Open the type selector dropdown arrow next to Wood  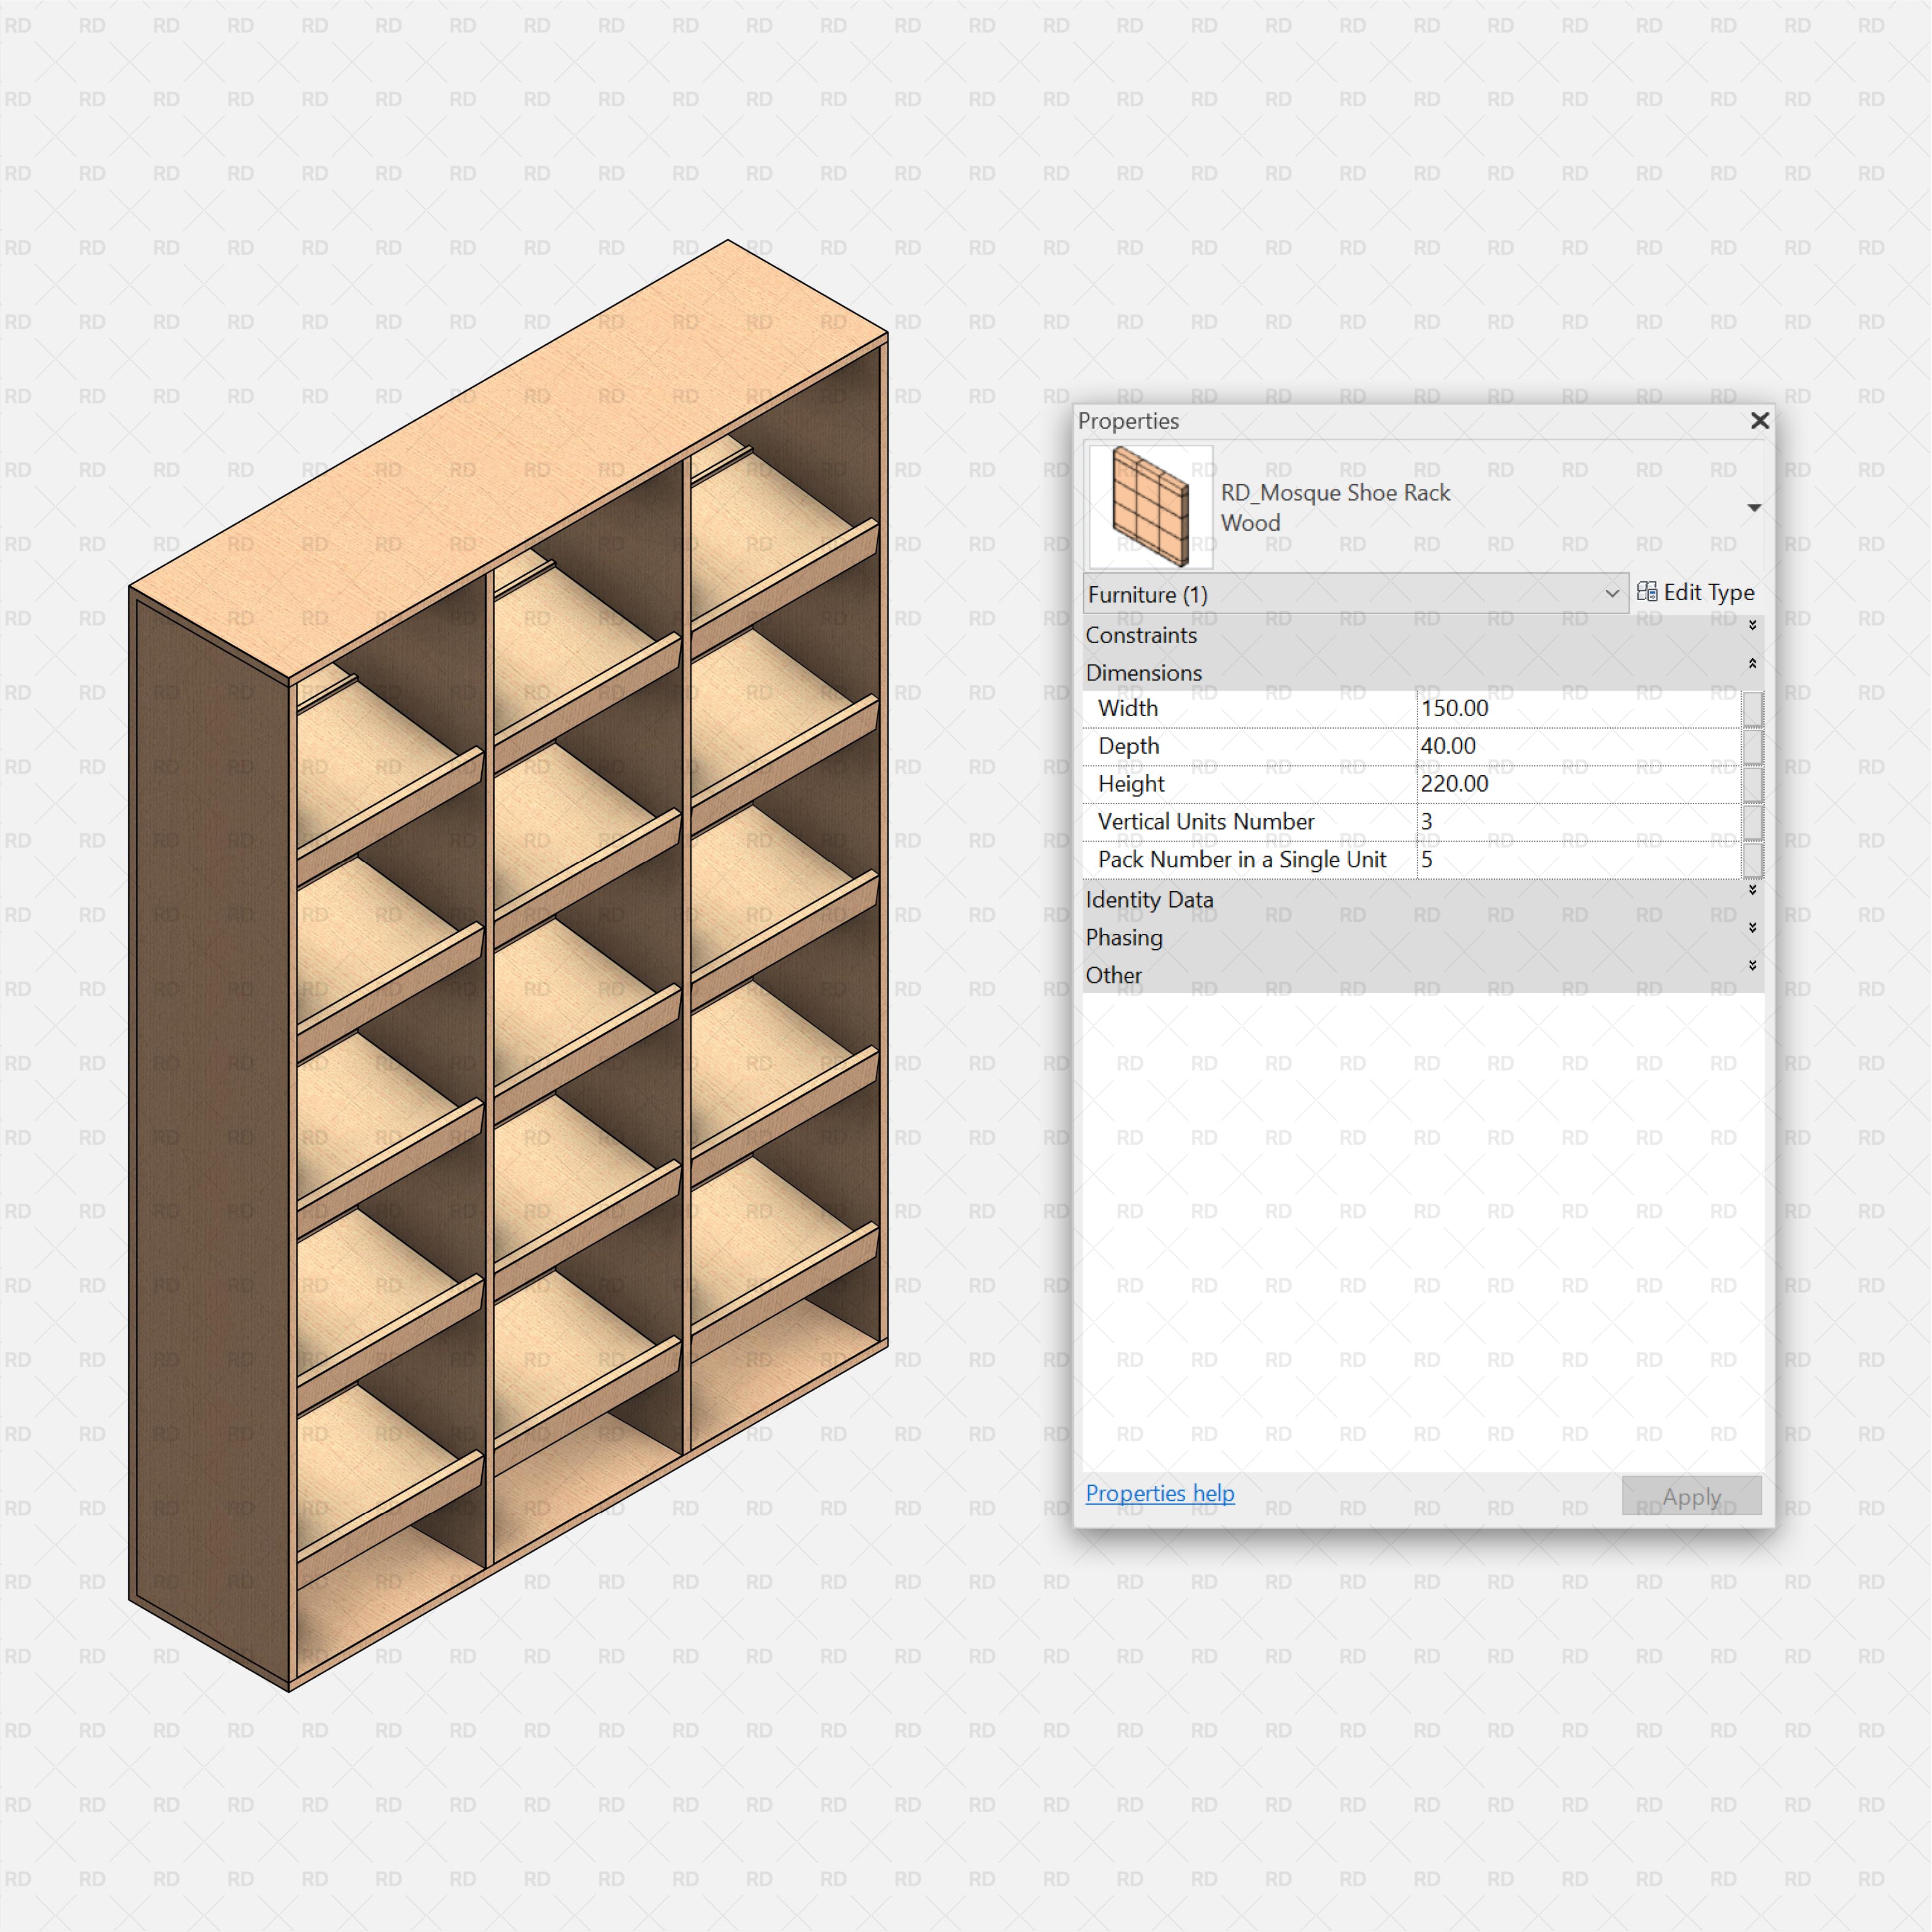tap(1755, 507)
